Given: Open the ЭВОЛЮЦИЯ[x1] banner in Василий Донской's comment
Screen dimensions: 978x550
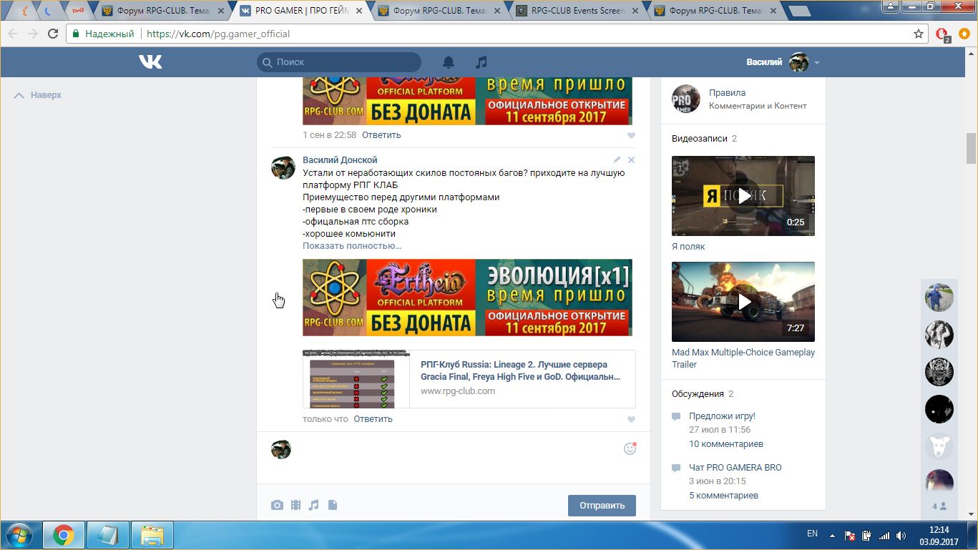Looking at the screenshot, I should pyautogui.click(x=467, y=298).
